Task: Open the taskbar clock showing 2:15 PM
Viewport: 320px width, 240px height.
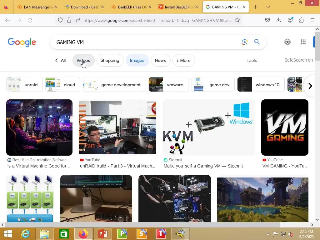Action: [306, 234]
